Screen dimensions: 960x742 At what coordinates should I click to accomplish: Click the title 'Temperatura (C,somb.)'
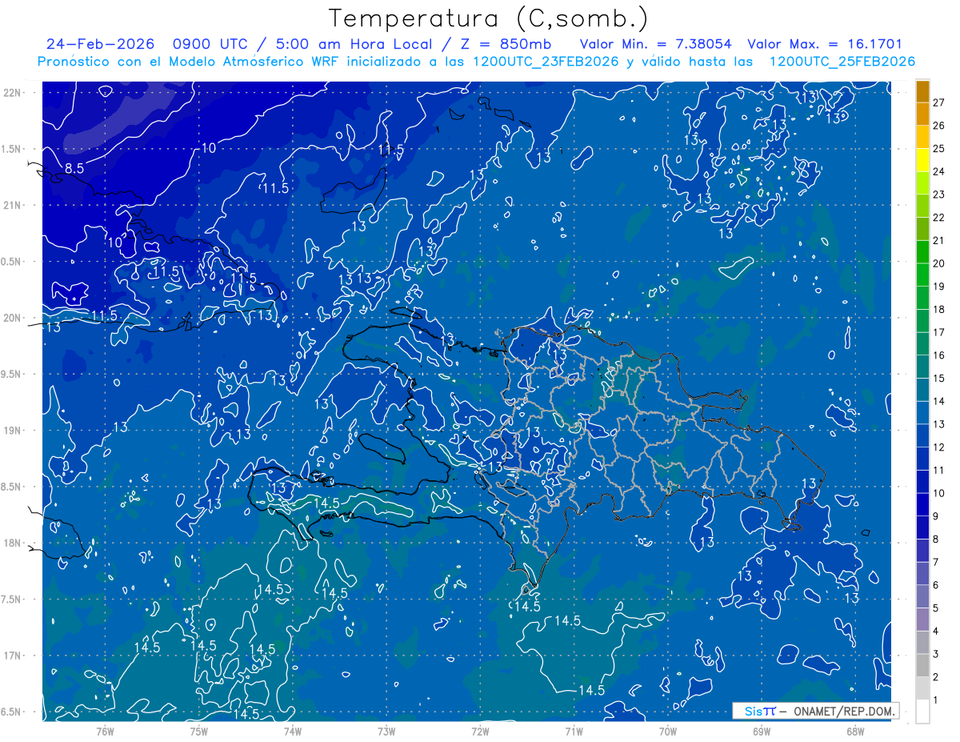pyautogui.click(x=489, y=18)
